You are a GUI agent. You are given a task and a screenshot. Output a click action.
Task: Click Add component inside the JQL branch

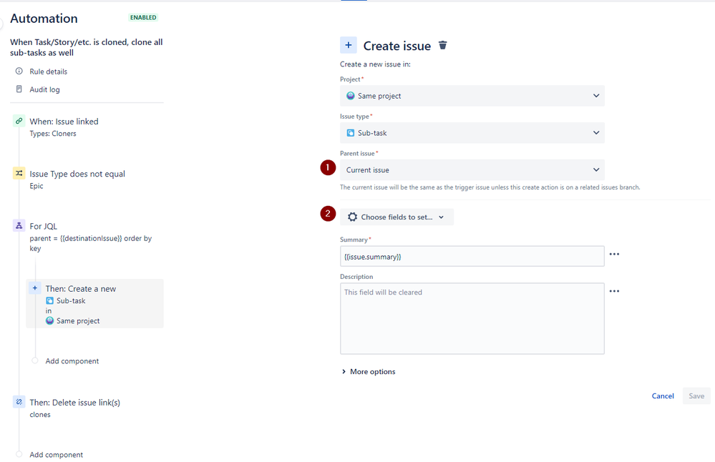pyautogui.click(x=72, y=361)
